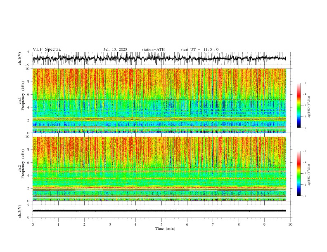Click time axis tick label "7"
327x252 pixels.
213,224
